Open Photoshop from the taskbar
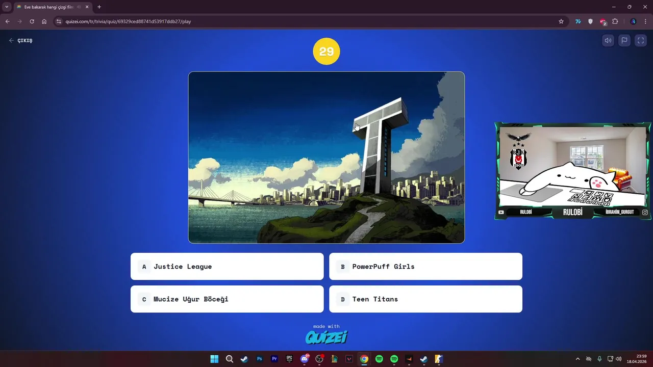 point(259,359)
